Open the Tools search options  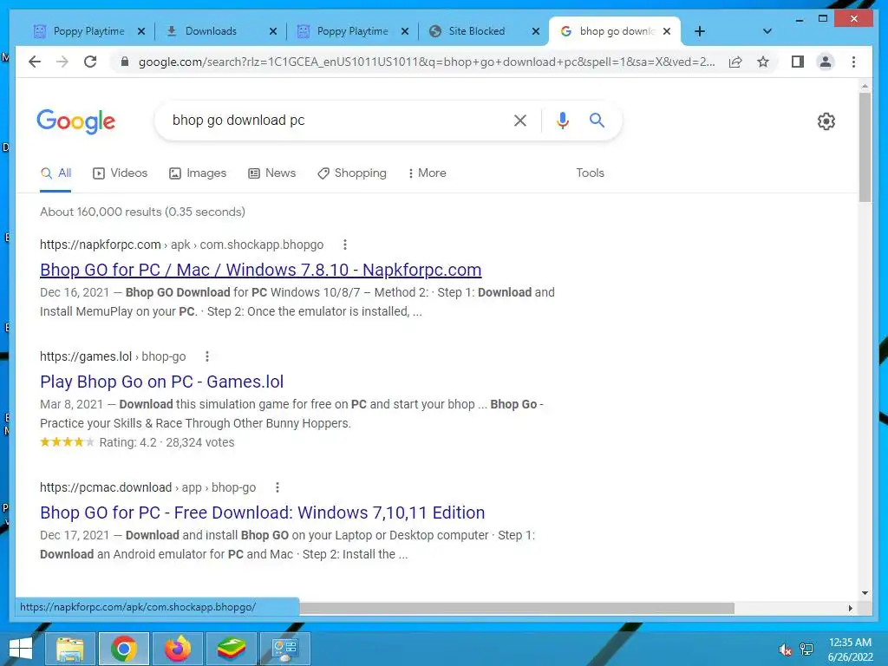pyautogui.click(x=590, y=173)
